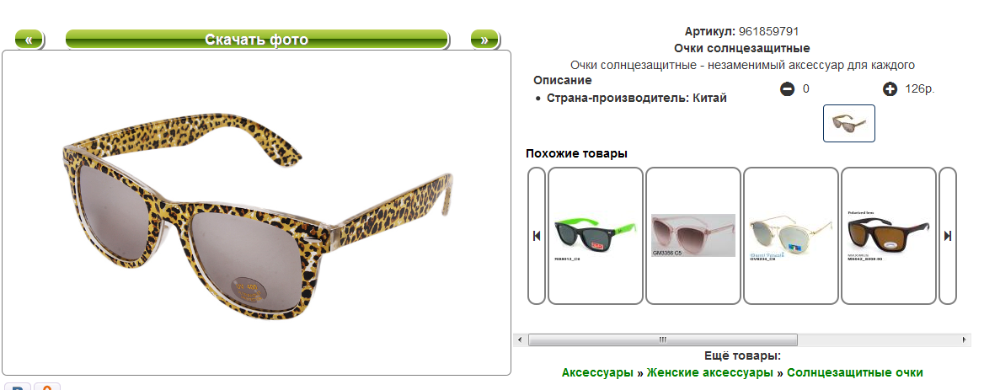The image size is (984, 390).
Task: Share via the VK icon below photo
Action: (x=17, y=387)
